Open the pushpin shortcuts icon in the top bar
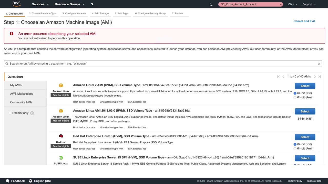328x184 pixels. click(92, 4)
